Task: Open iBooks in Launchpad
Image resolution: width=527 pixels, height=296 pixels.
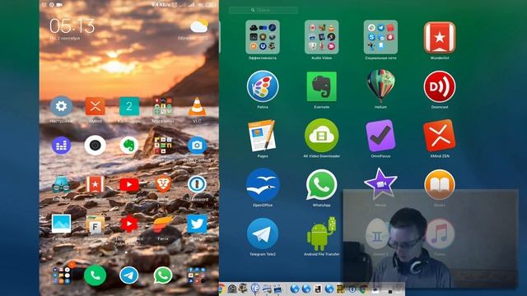Action: [439, 185]
